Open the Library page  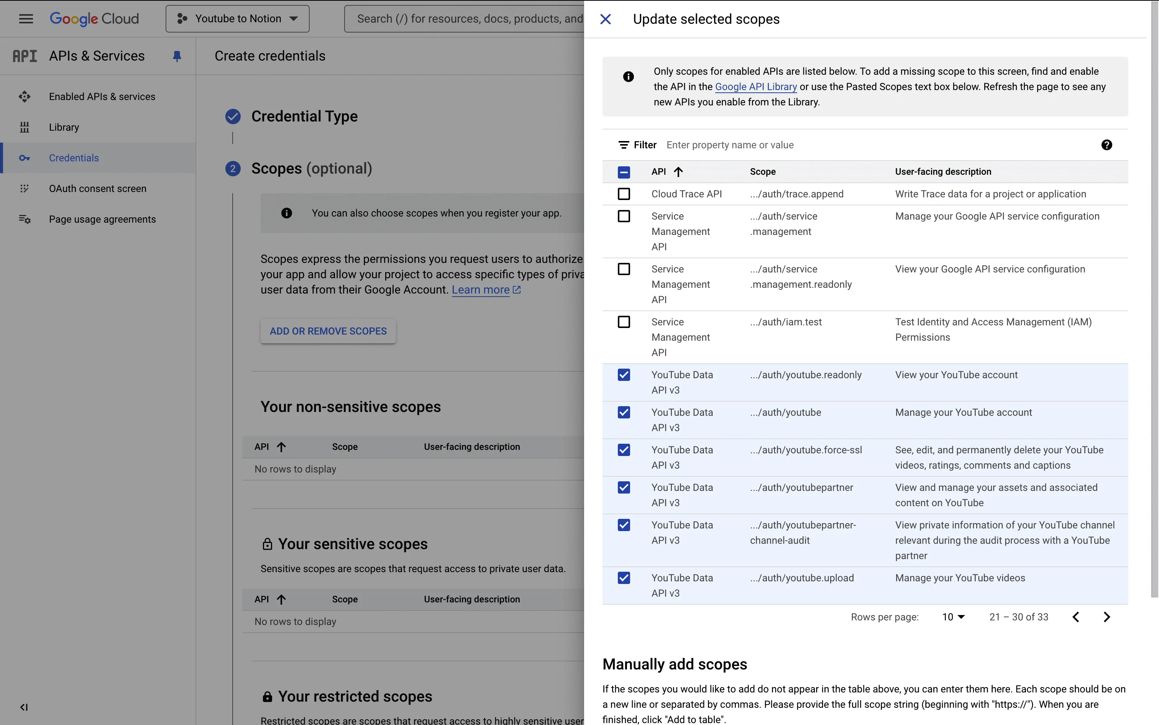click(x=98, y=127)
